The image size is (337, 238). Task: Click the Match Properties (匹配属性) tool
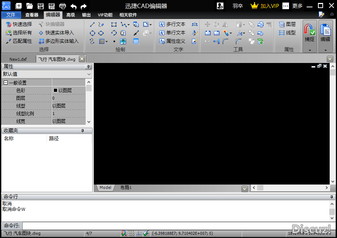click(x=19, y=41)
